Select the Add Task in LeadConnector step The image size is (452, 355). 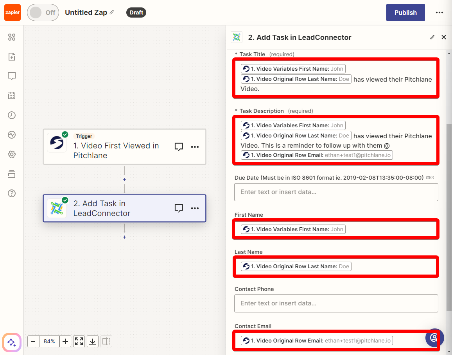124,208
